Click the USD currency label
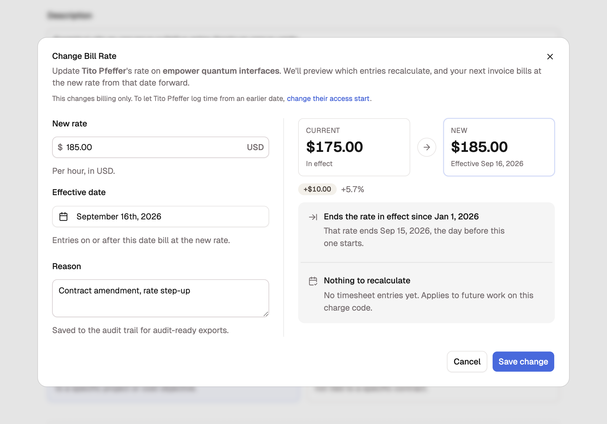The height and width of the screenshot is (424, 607). tap(255, 147)
